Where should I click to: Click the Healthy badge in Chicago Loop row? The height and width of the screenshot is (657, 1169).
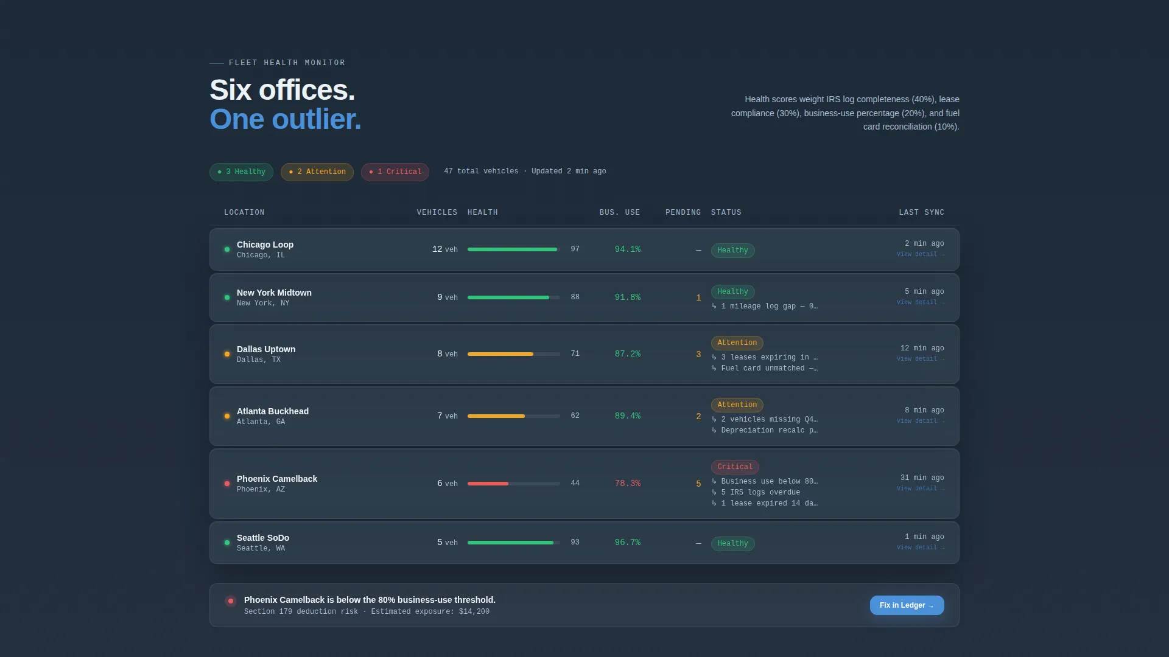[732, 251]
